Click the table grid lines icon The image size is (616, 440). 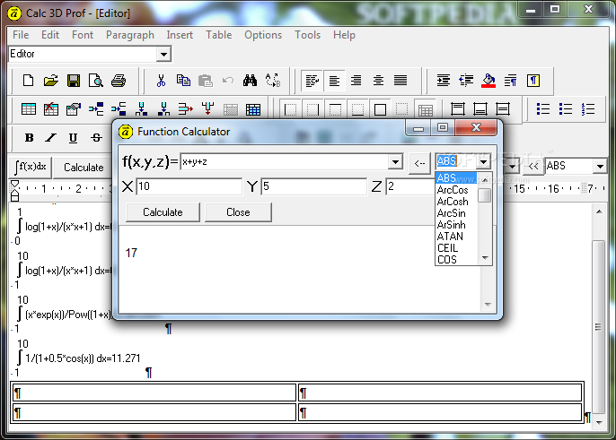point(253,109)
